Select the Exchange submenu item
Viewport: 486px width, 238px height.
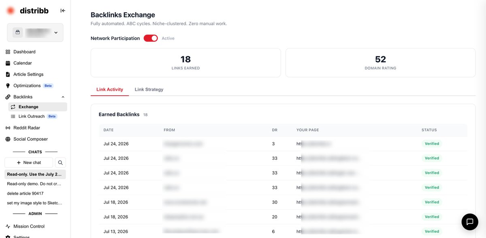click(38, 107)
